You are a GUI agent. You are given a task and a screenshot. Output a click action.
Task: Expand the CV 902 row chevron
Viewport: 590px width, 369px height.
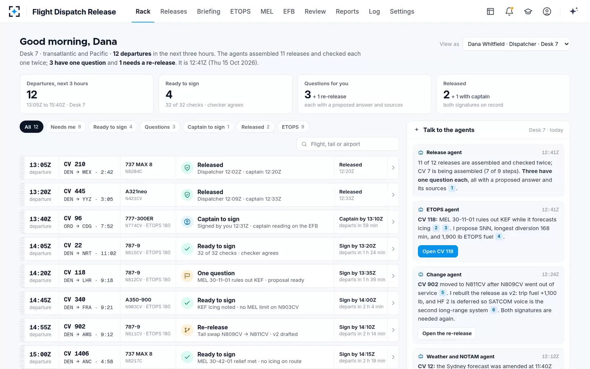point(393,330)
